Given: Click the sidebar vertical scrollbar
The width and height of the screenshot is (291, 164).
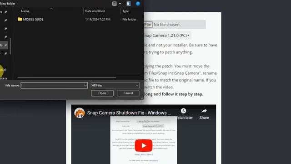Looking at the screenshot, I should click(10, 46).
